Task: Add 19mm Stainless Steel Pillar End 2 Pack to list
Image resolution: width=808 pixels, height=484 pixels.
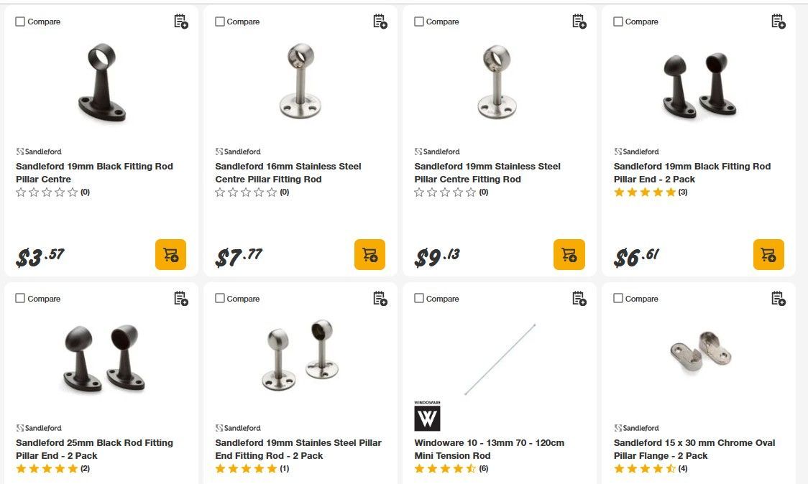Action: pyautogui.click(x=380, y=298)
